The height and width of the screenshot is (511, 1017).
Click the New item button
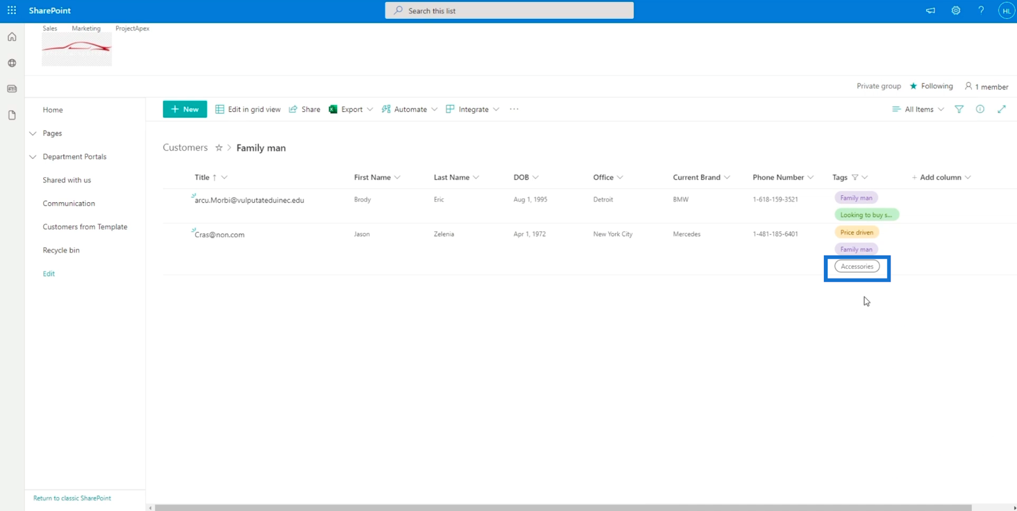click(x=185, y=109)
